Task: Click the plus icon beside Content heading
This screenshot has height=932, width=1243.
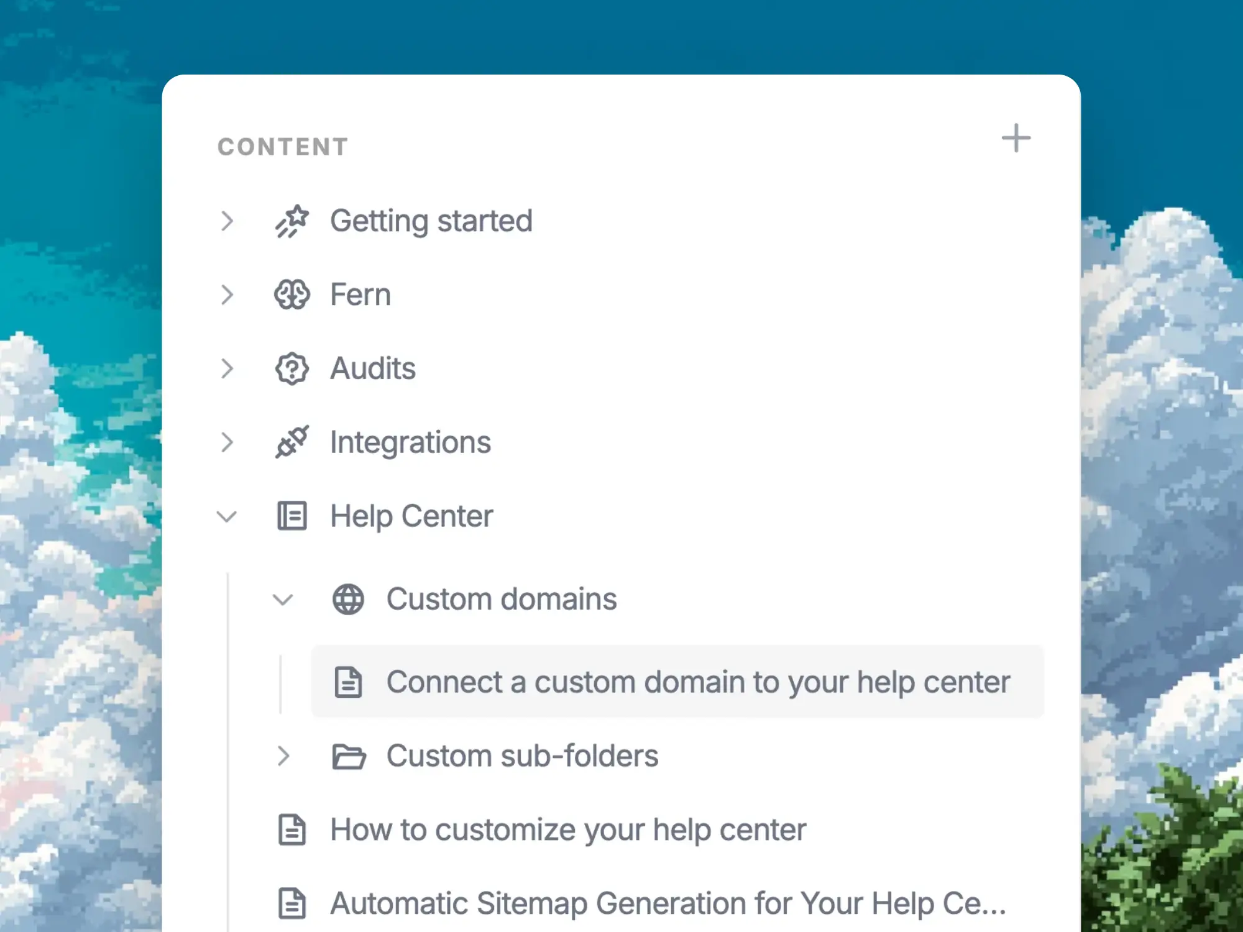Action: (x=1016, y=138)
